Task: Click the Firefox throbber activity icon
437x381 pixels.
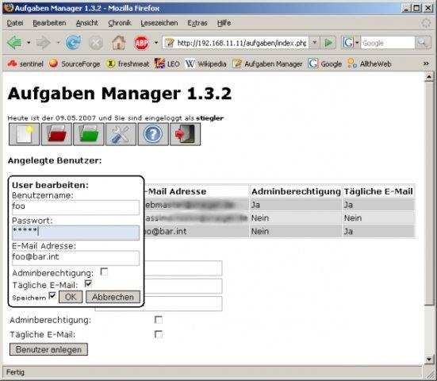Action: click(x=426, y=23)
